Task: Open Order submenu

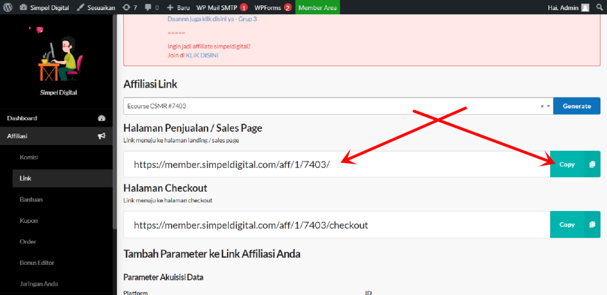Action: 27,242
